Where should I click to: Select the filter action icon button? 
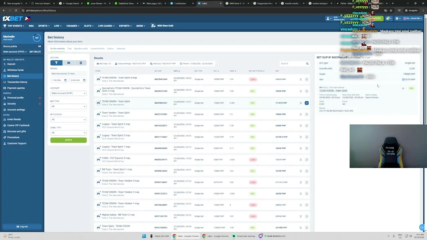[56, 63]
